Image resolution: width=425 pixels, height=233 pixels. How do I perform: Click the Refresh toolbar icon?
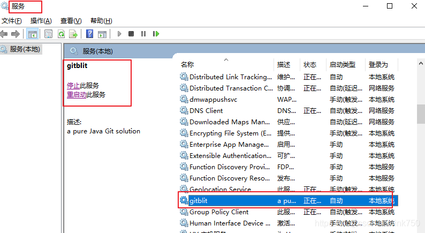[61, 34]
